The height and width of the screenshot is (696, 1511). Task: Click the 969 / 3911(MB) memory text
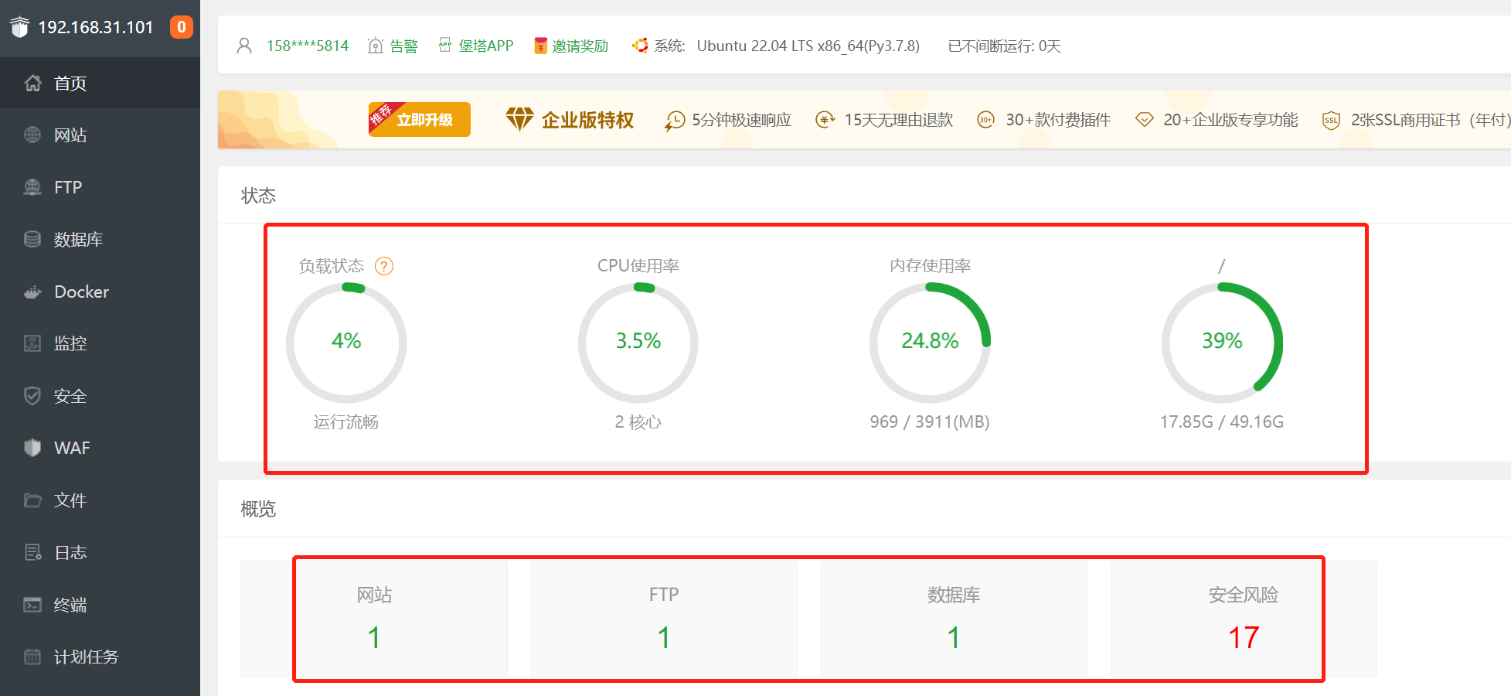click(930, 421)
